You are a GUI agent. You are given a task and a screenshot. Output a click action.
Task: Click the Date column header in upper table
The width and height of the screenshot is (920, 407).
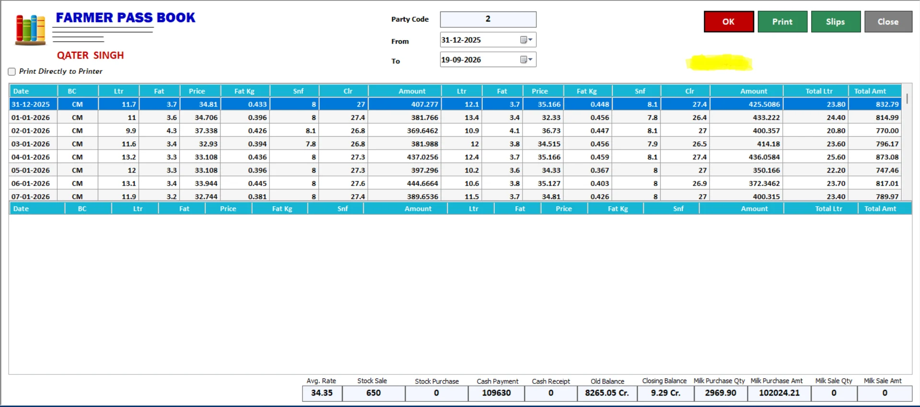click(x=33, y=91)
